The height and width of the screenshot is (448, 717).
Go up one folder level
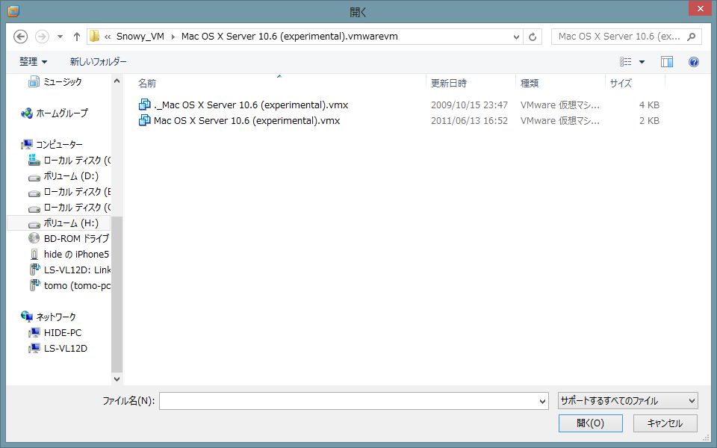(76, 37)
